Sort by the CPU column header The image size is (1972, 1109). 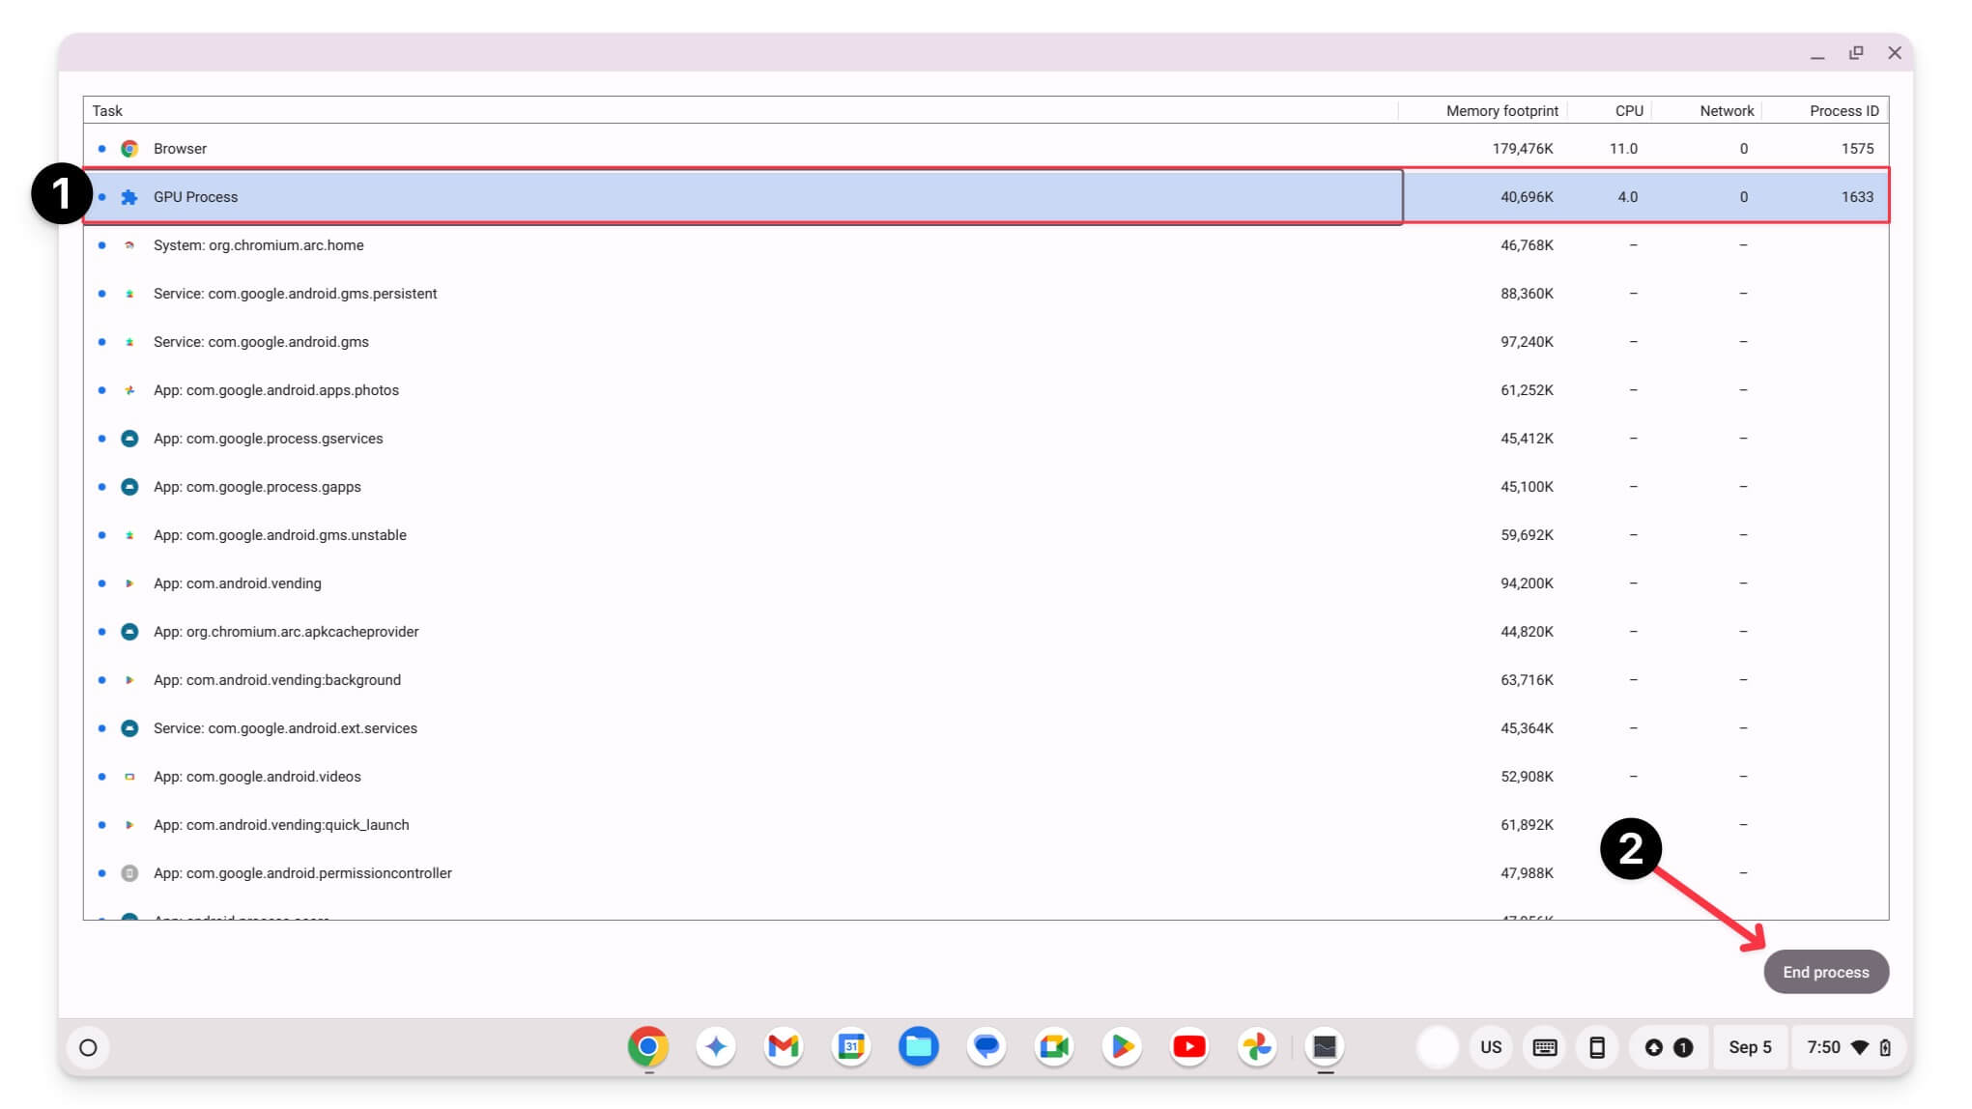pos(1609,110)
